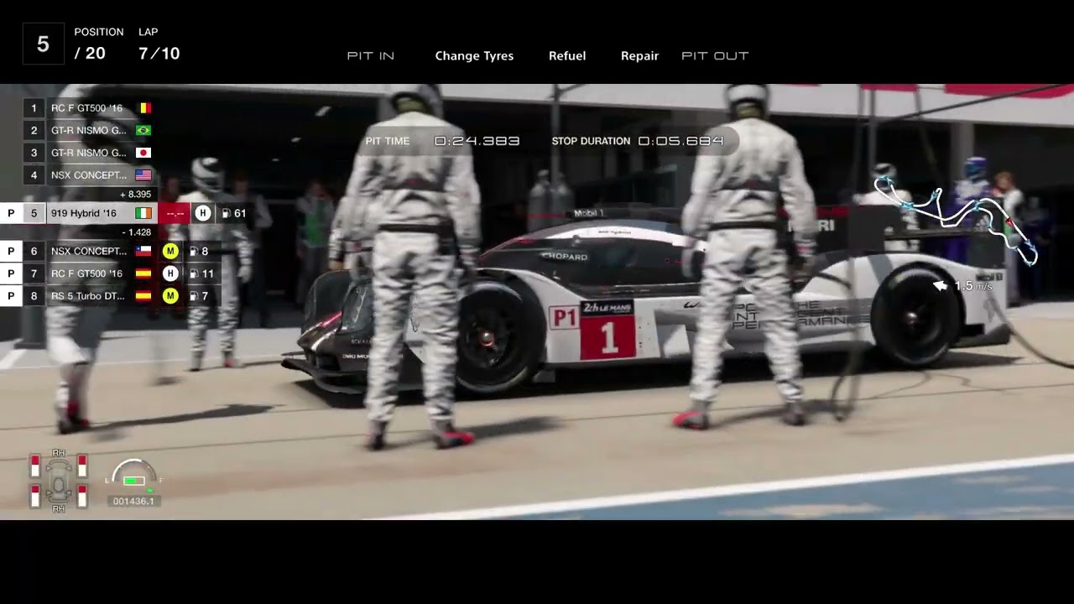Click the P pit marker on row 5
Screen dimensions: 1074x604
coord(11,213)
